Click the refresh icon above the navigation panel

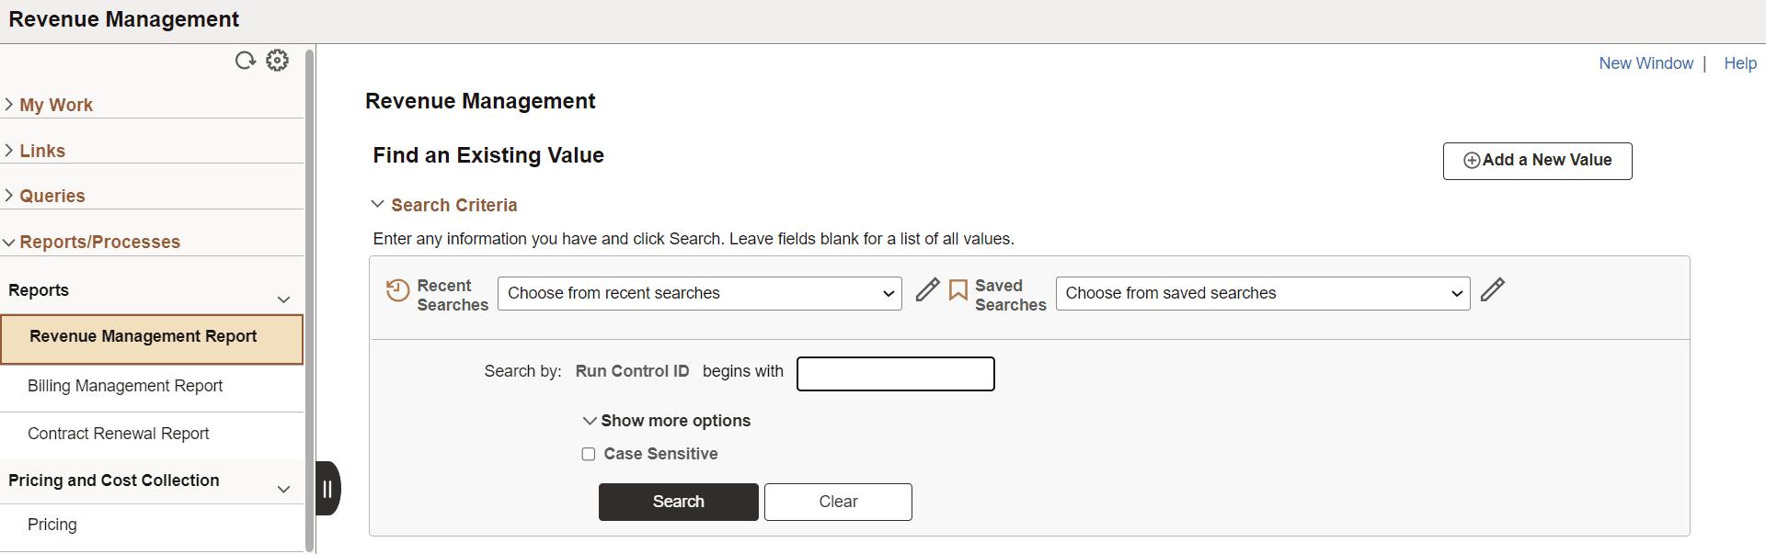(245, 60)
